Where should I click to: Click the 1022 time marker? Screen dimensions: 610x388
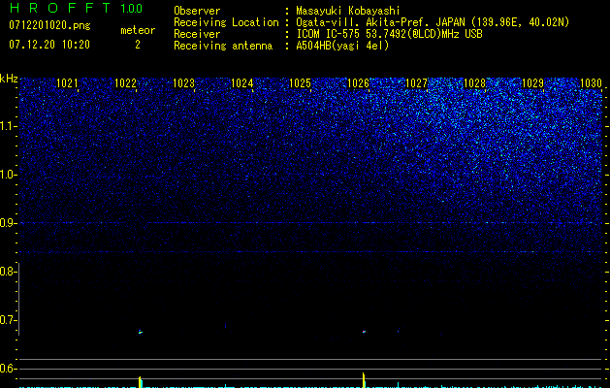[125, 83]
